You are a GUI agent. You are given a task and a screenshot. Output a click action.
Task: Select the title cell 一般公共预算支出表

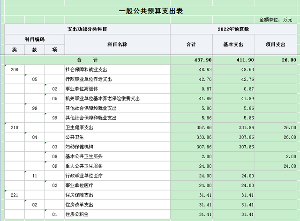(x=150, y=10)
